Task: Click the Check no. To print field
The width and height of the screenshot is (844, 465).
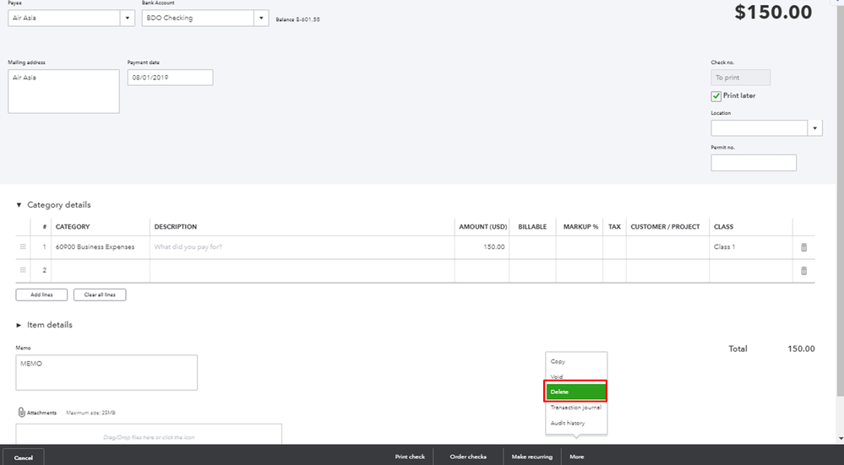Action: click(x=741, y=78)
